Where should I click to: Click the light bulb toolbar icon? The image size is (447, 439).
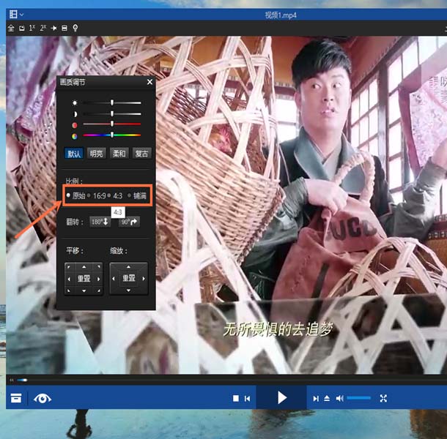(75, 28)
